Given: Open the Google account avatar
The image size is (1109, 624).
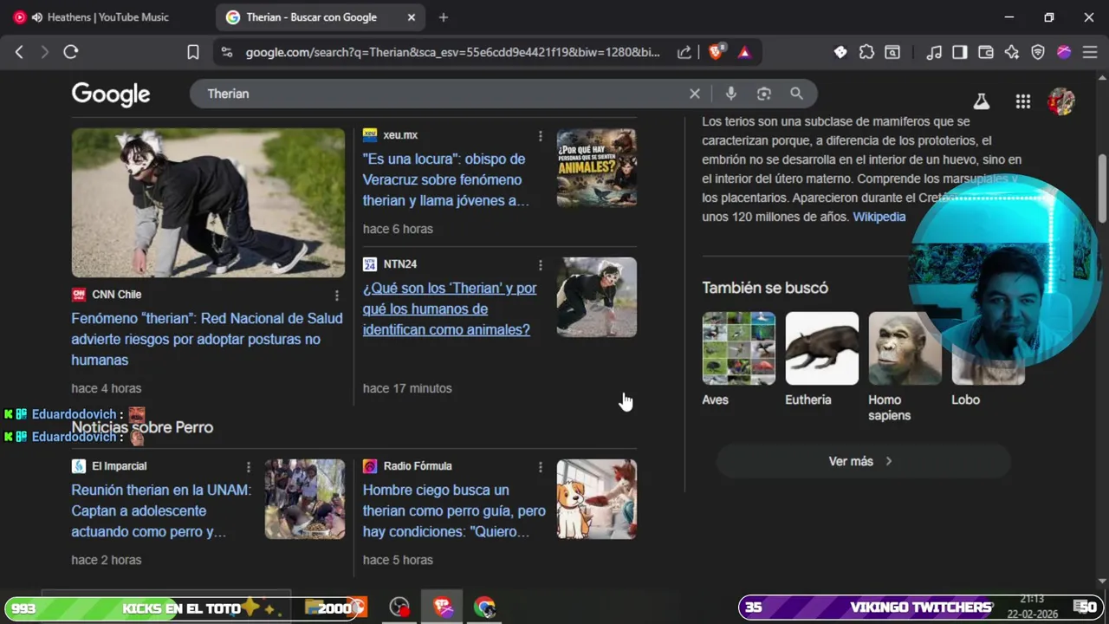Looking at the screenshot, I should 1061,101.
